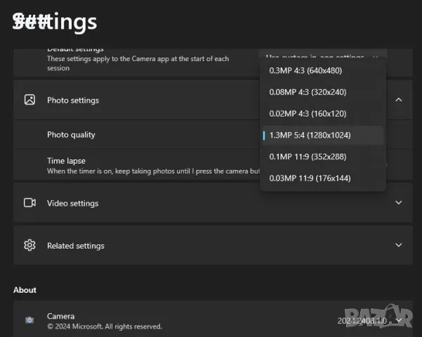This screenshot has width=422, height=337.
Task: Click the Photo quality label
Action: click(71, 135)
